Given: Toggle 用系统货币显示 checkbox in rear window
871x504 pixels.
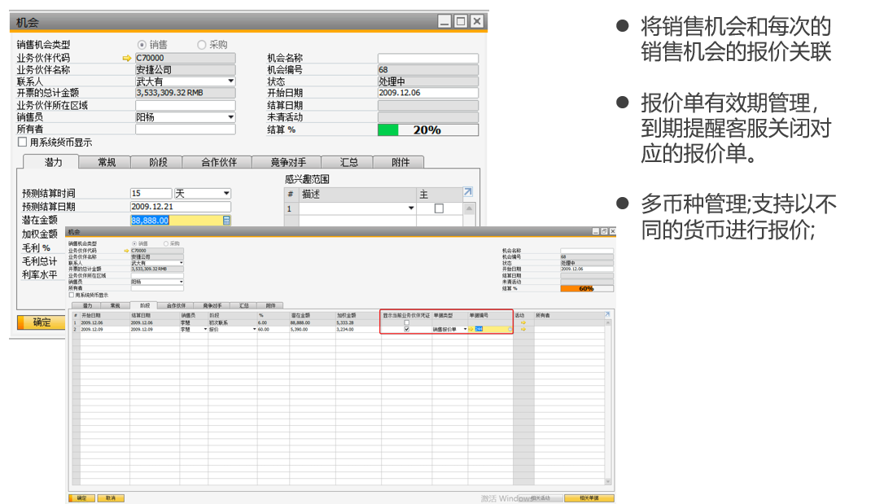Looking at the screenshot, I should [22, 142].
